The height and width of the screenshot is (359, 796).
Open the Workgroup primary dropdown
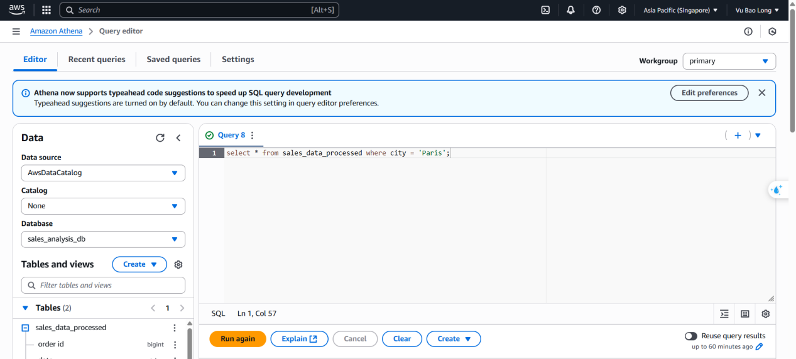tap(729, 61)
